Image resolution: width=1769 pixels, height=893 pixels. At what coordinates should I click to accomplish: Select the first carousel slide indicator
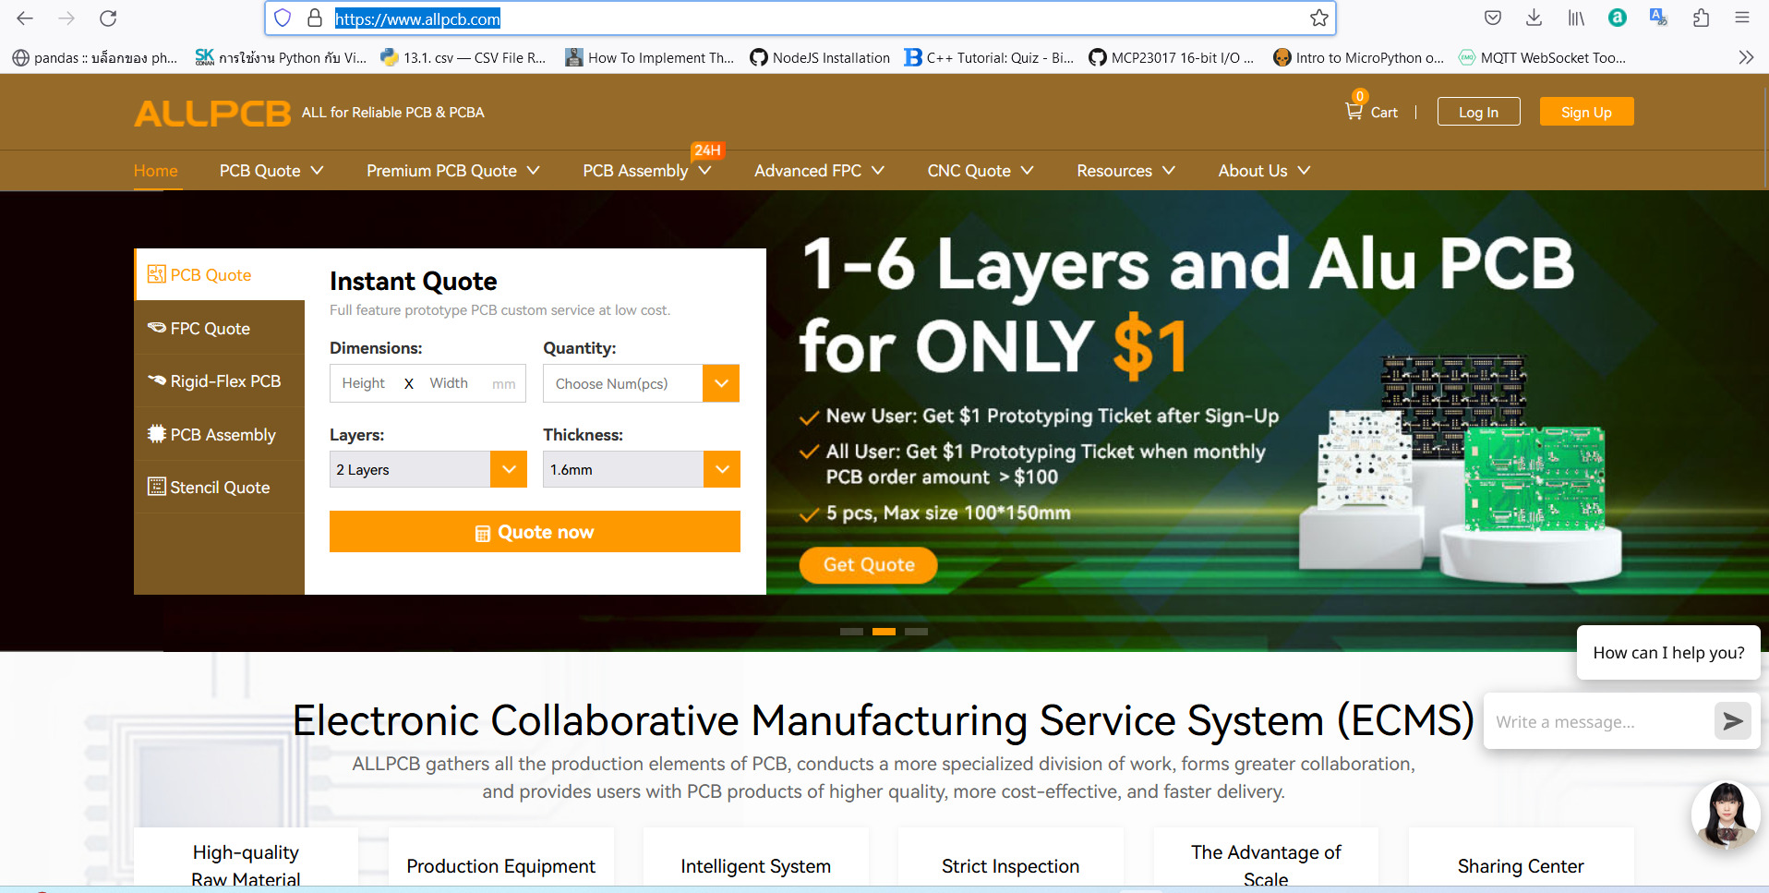(x=851, y=632)
